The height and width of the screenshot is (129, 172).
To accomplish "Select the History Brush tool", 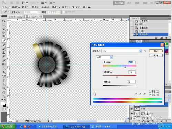I will point(4,56).
